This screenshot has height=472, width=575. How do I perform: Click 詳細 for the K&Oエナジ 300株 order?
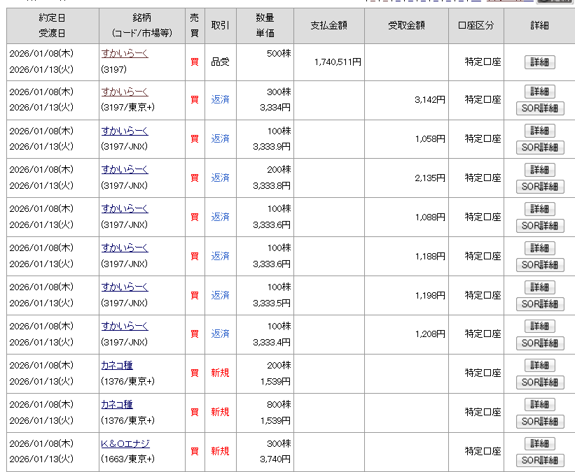(x=539, y=444)
